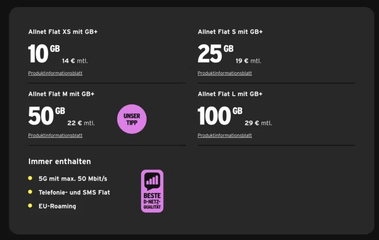Screen dimensions: 379x240
Task: Click the Immer enthalten heading
Action: pos(59,162)
